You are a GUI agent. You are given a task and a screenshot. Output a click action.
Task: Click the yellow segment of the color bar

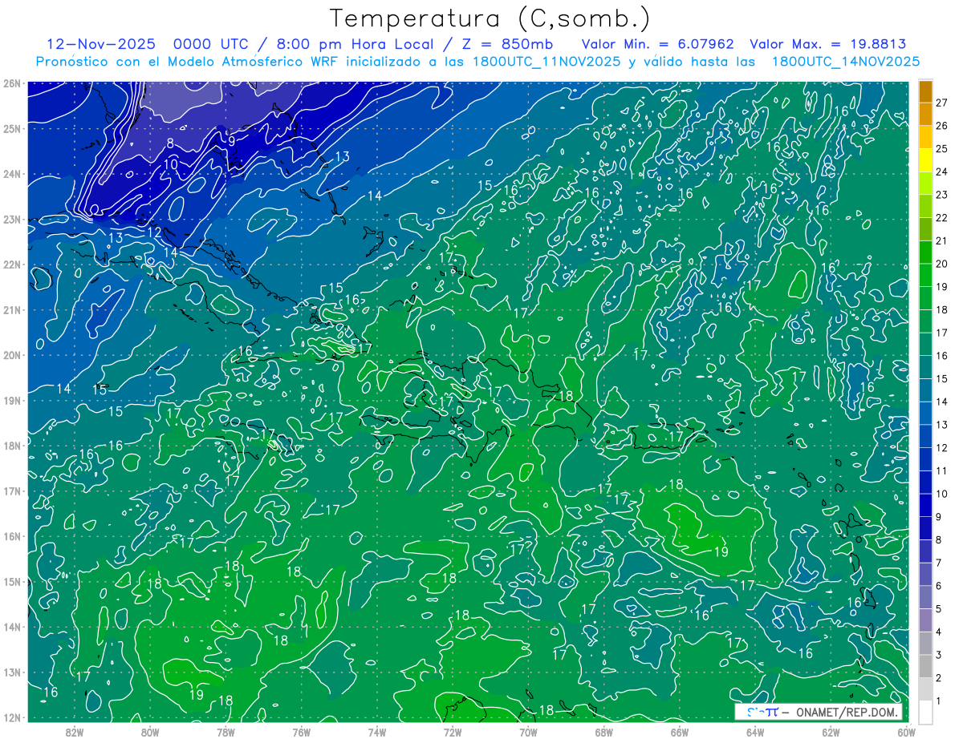click(925, 160)
